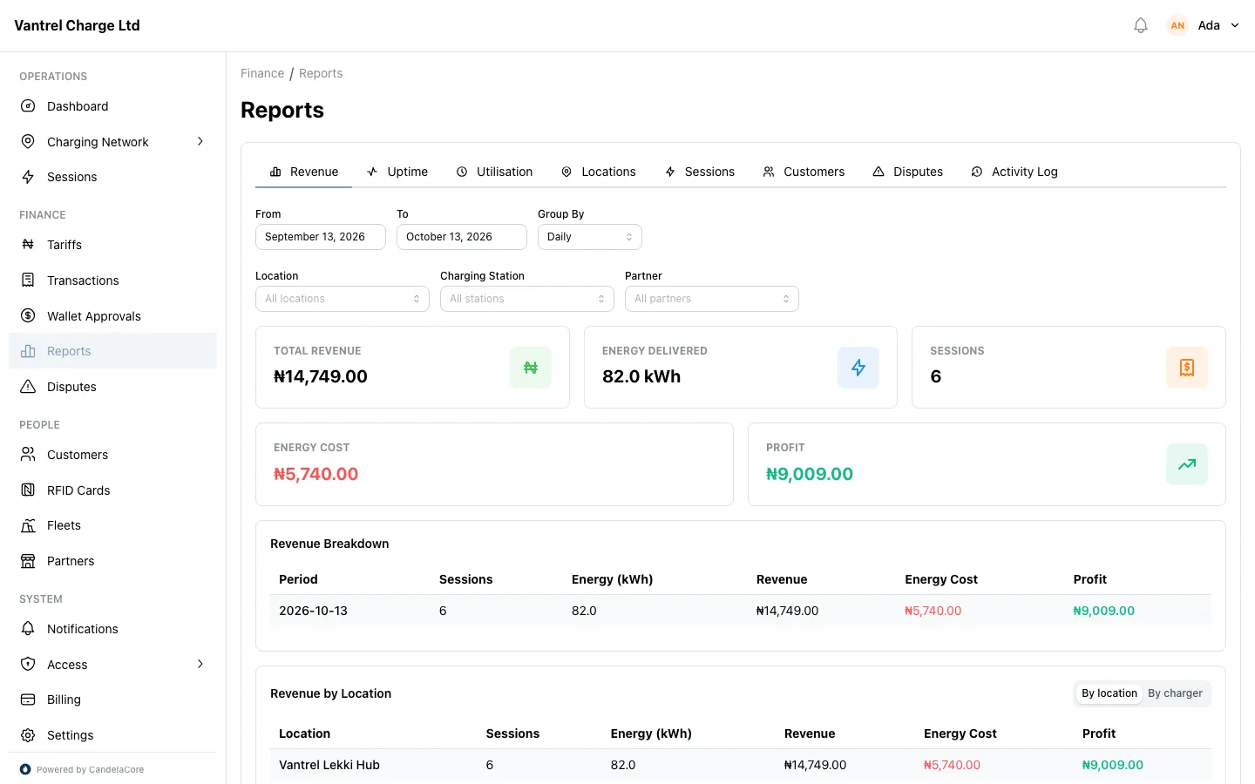Open Wallet Approvals in the sidebar

[112, 315]
